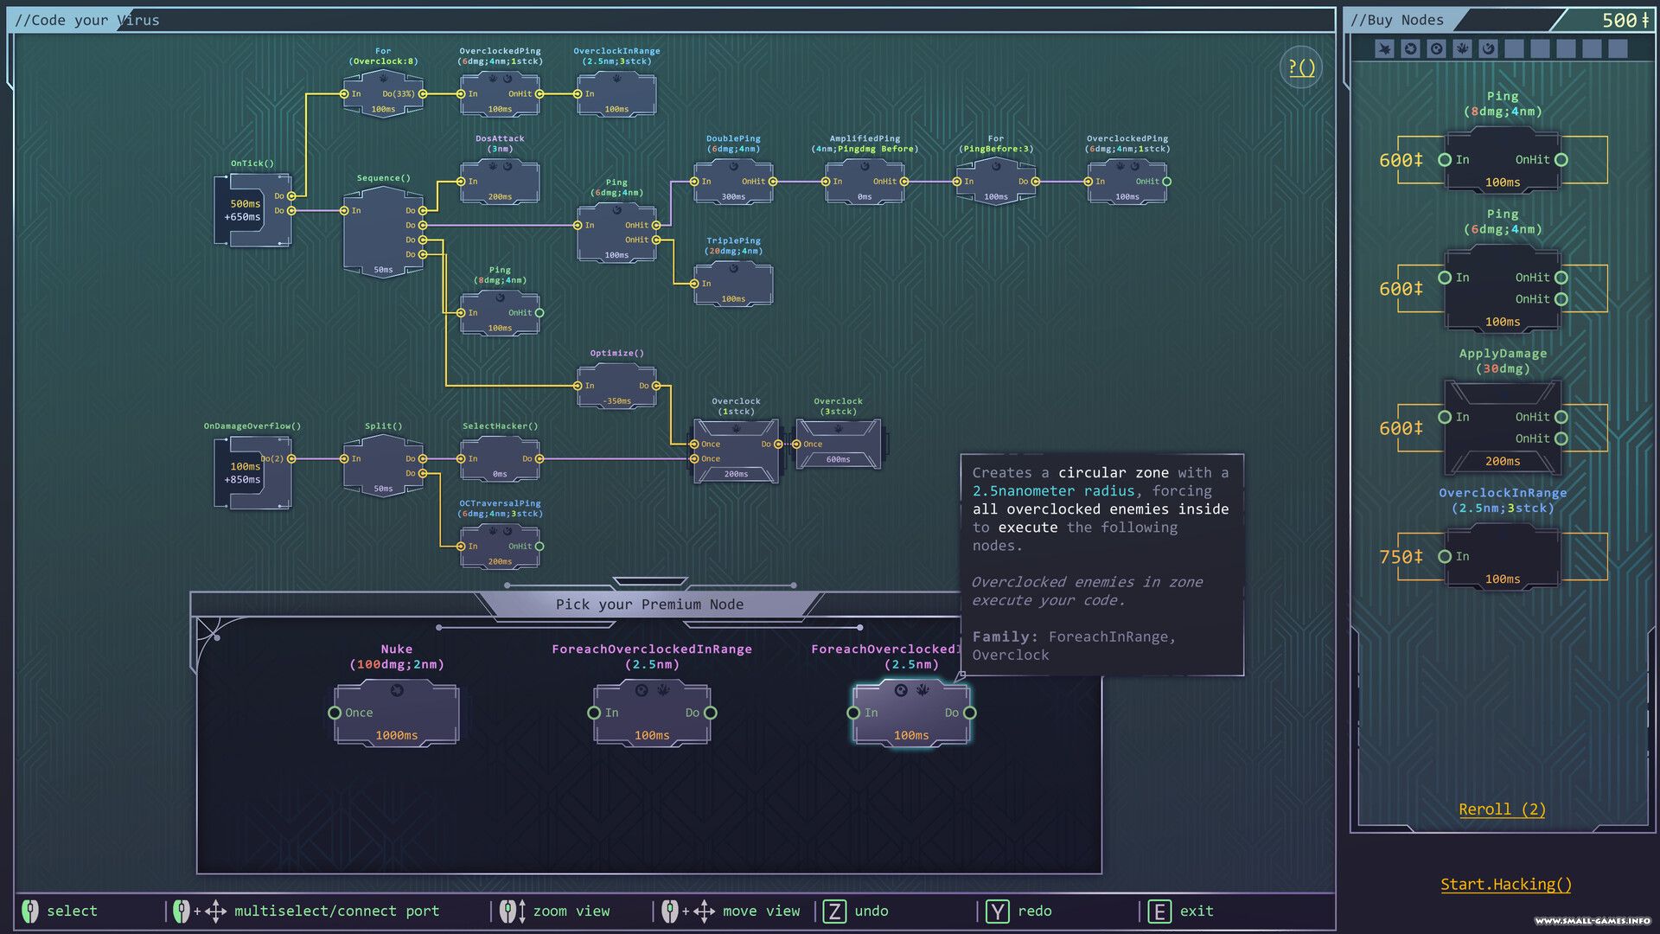
Task: Click the //Buy Nodes tab header
Action: [x=1397, y=20]
